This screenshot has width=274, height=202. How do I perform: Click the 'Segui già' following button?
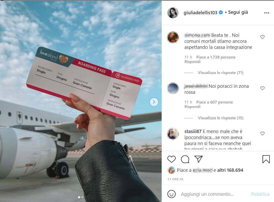238,12
